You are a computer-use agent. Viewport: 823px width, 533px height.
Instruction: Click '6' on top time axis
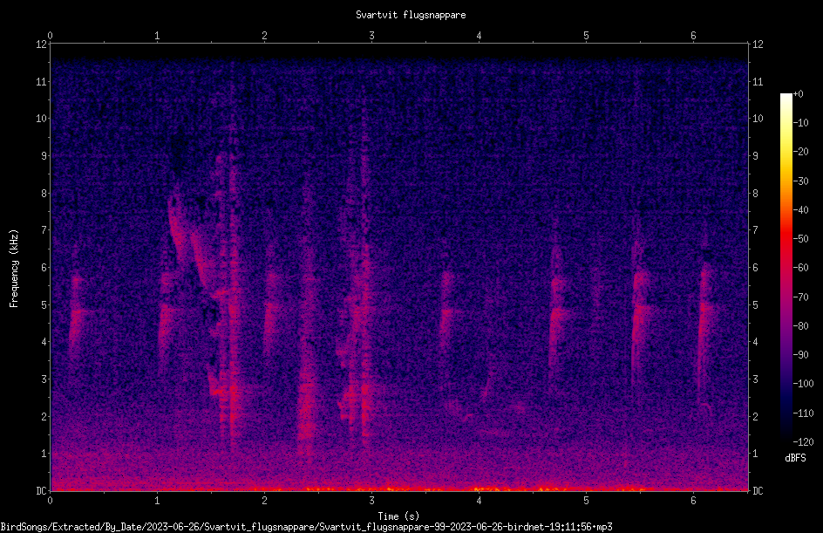693,36
